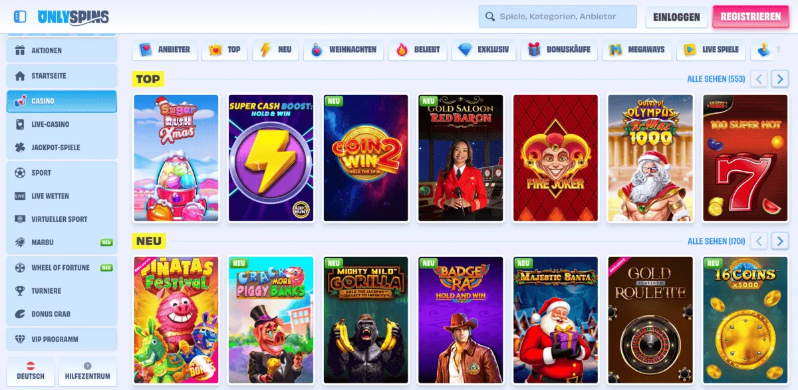Select the Exklusiv category tab
This screenshot has width=798, height=390.
click(x=484, y=50)
